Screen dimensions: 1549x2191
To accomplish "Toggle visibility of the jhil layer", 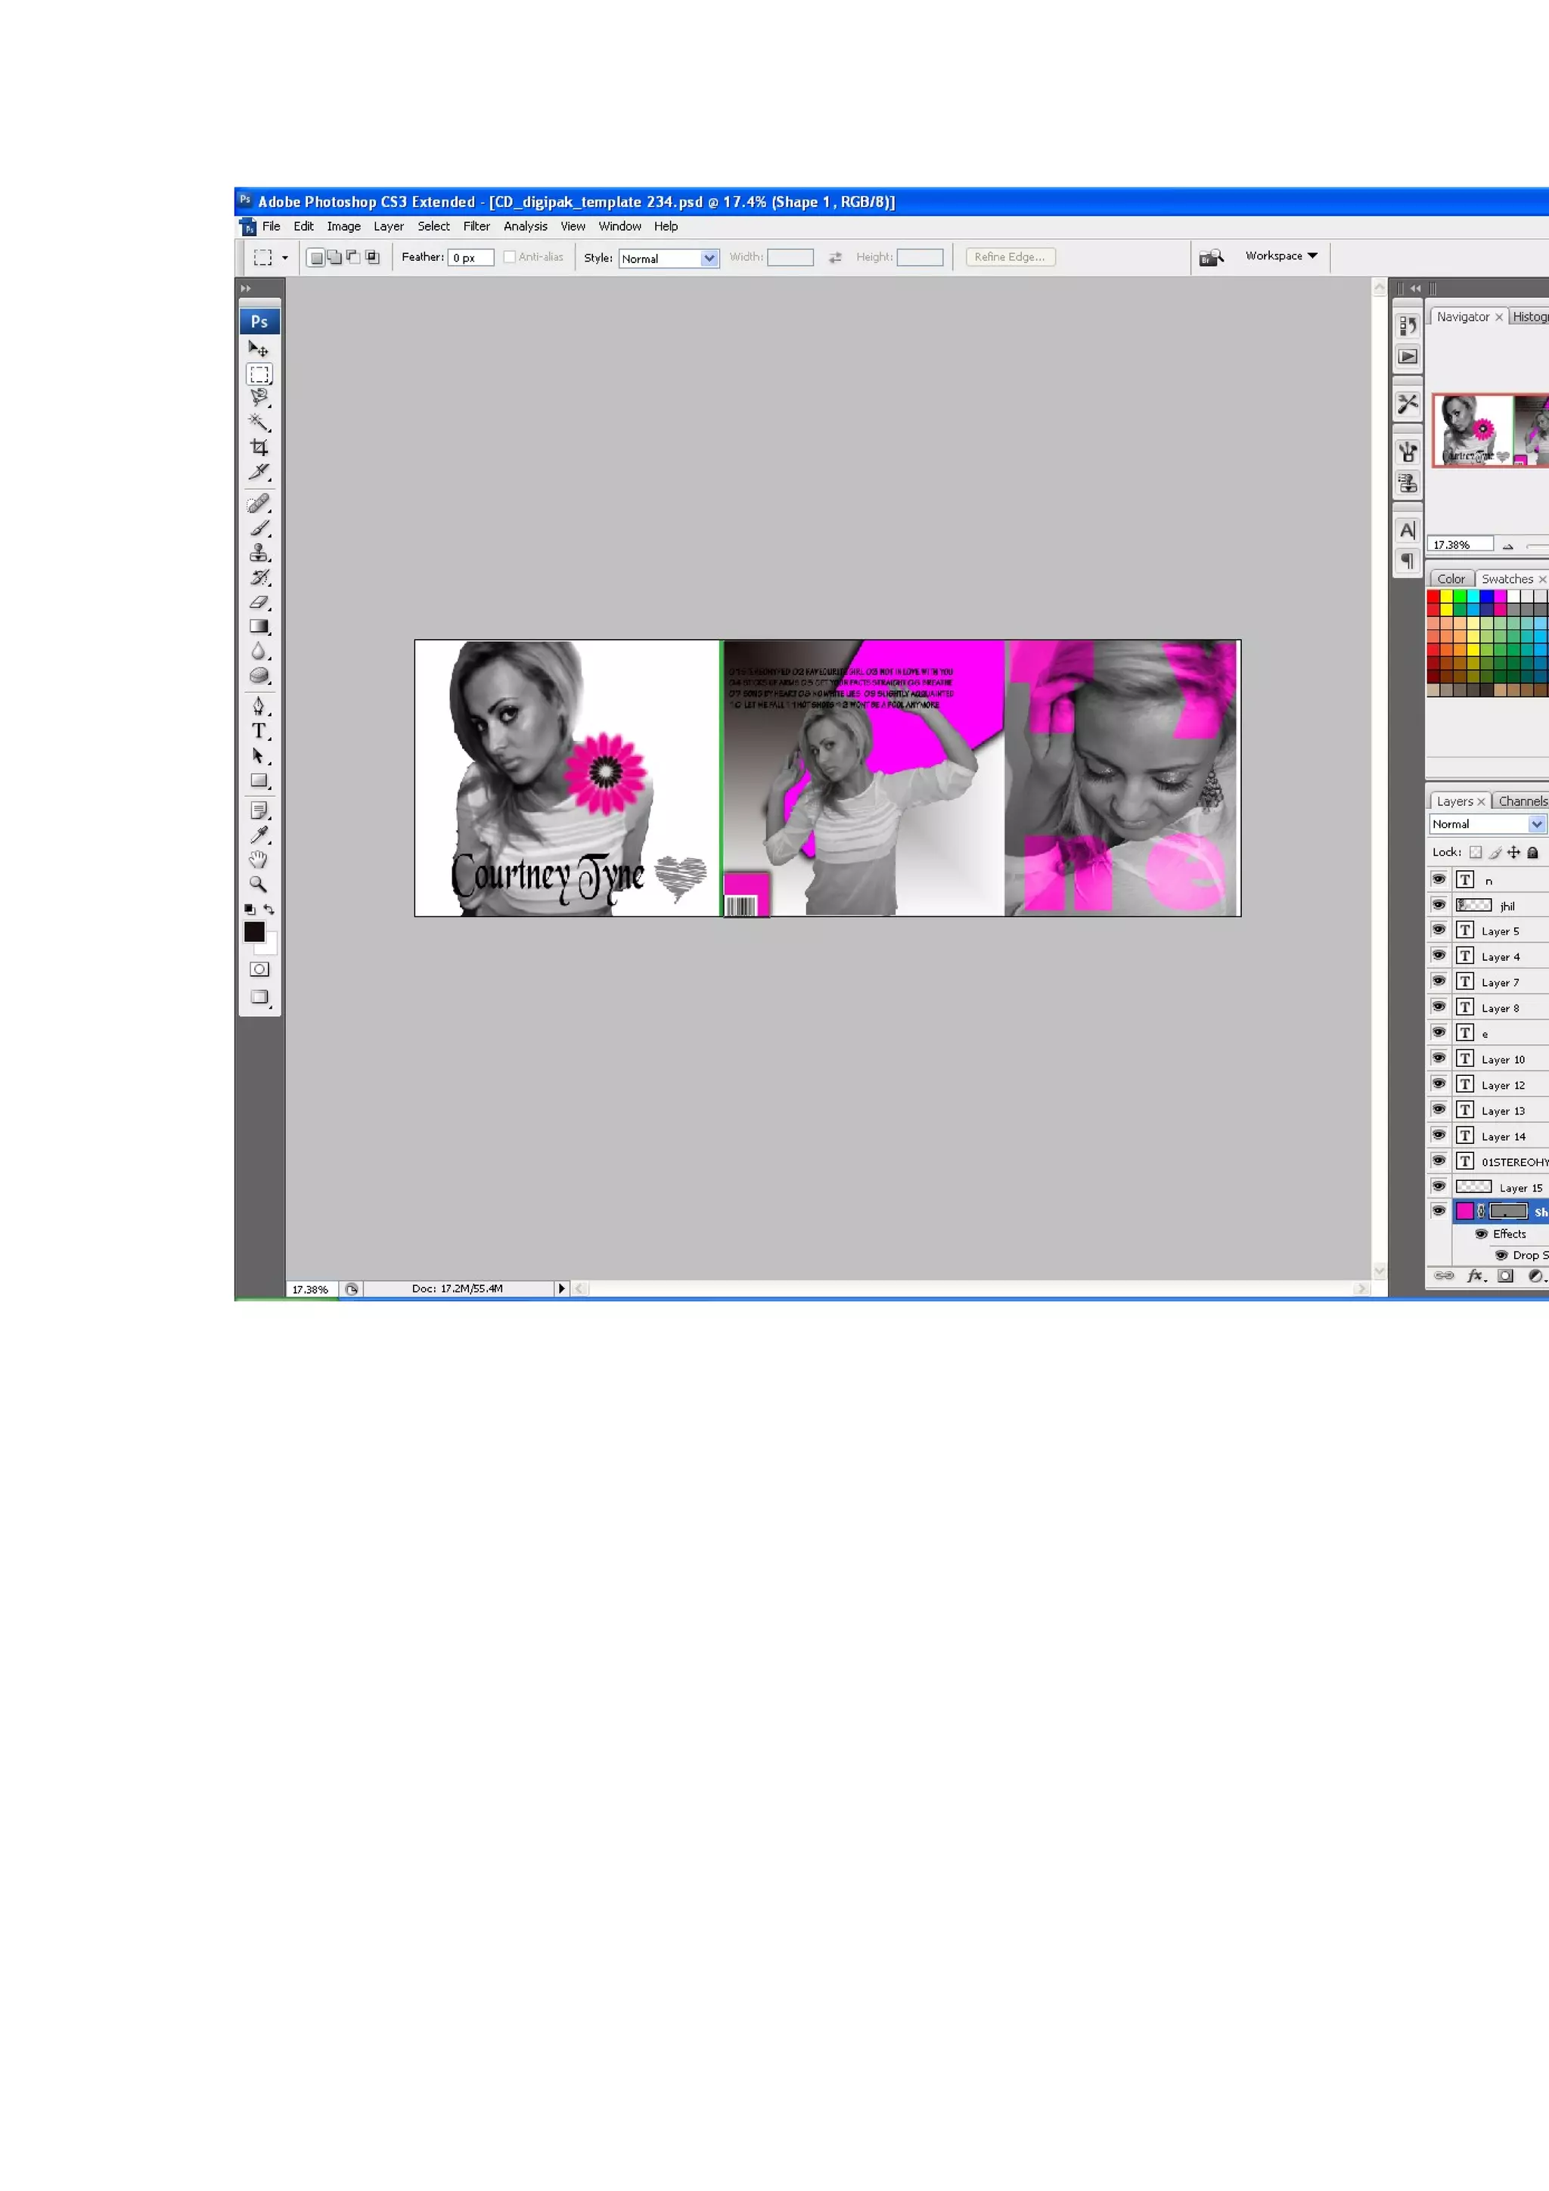I will click(x=1439, y=905).
